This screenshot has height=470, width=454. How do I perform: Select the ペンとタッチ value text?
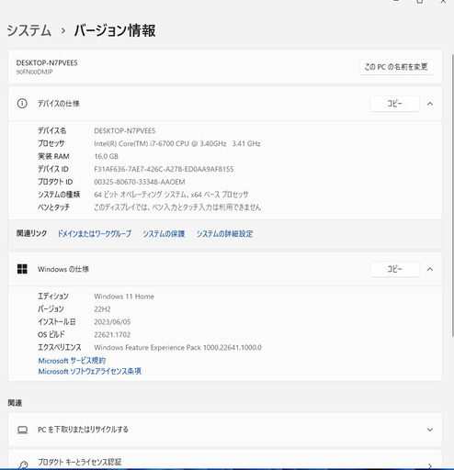coord(177,207)
